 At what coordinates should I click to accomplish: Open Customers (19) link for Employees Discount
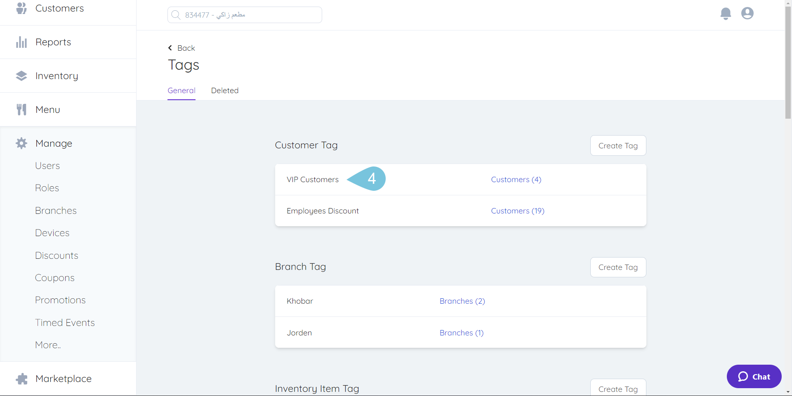click(x=517, y=211)
